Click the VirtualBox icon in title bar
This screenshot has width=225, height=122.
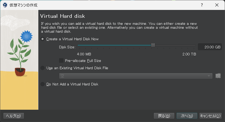[x=5, y=5]
